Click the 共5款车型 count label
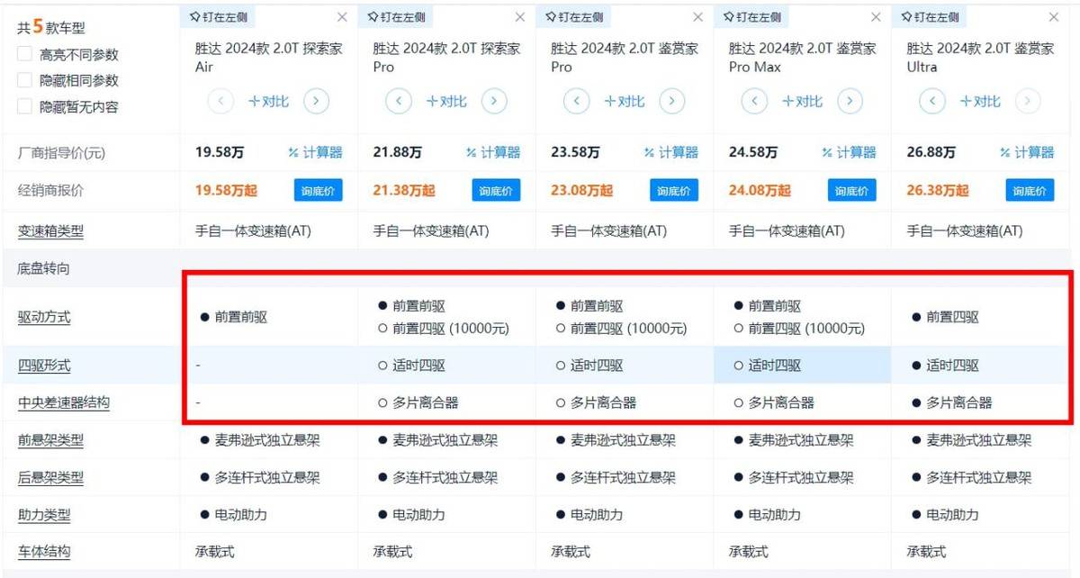Screen dimensions: 1080x578 coord(51,28)
